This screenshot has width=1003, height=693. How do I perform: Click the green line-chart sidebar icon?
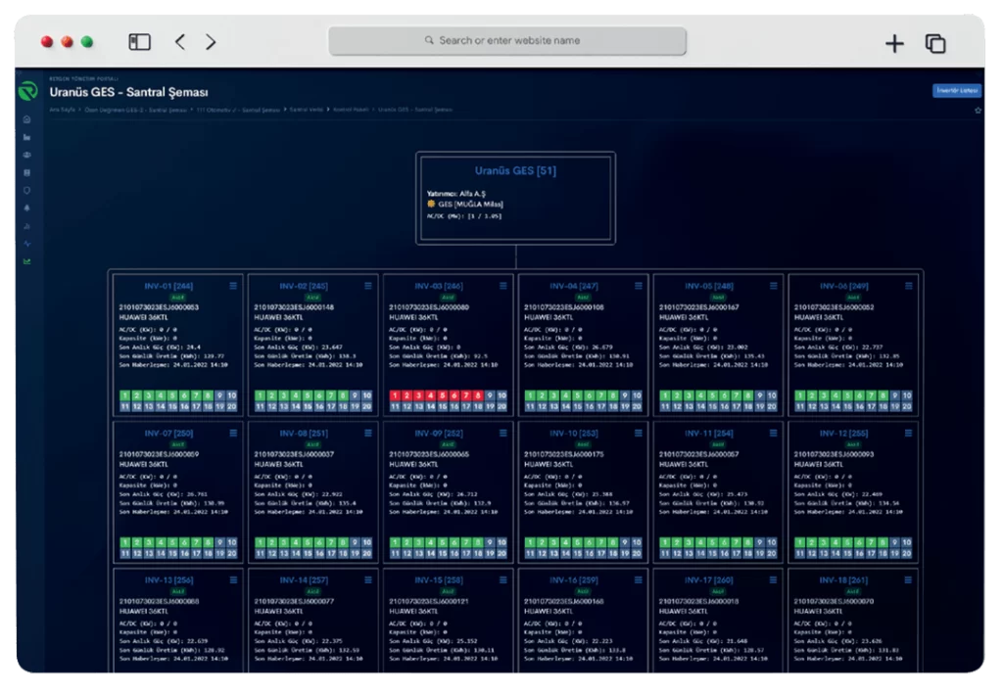point(26,261)
